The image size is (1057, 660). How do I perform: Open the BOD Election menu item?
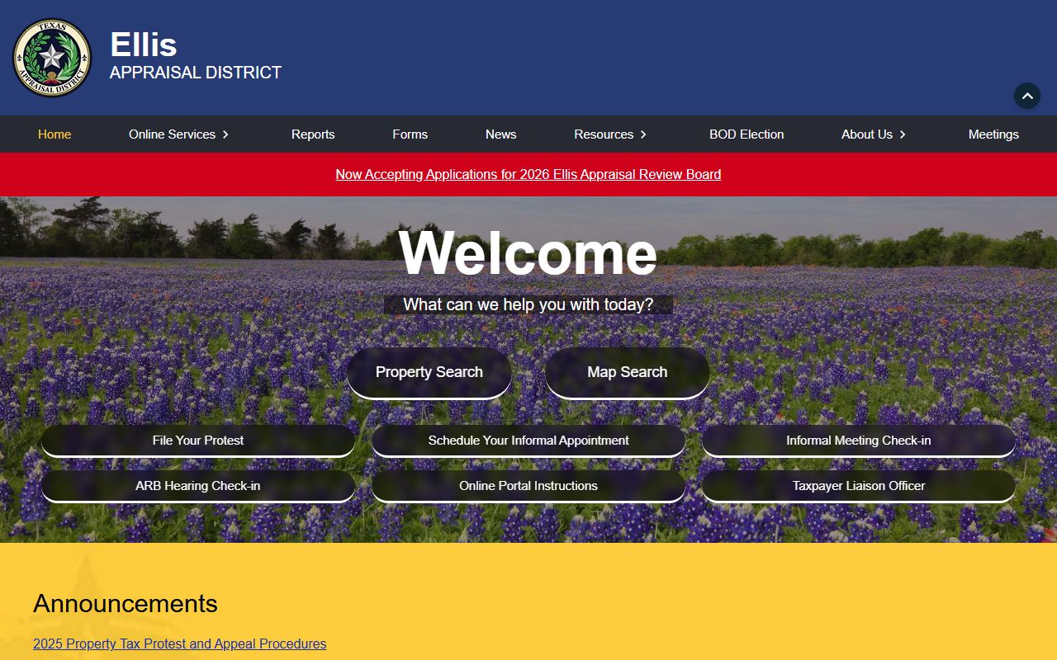pyautogui.click(x=747, y=134)
